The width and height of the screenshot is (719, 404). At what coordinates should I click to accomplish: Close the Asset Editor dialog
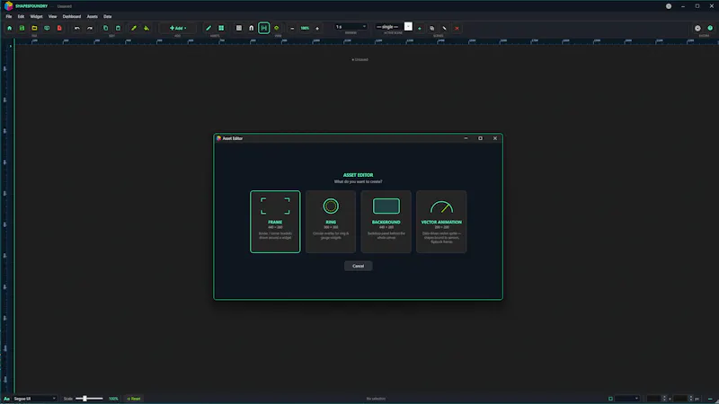coord(495,138)
